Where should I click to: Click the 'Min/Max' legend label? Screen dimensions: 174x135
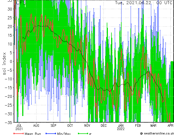point(64,134)
